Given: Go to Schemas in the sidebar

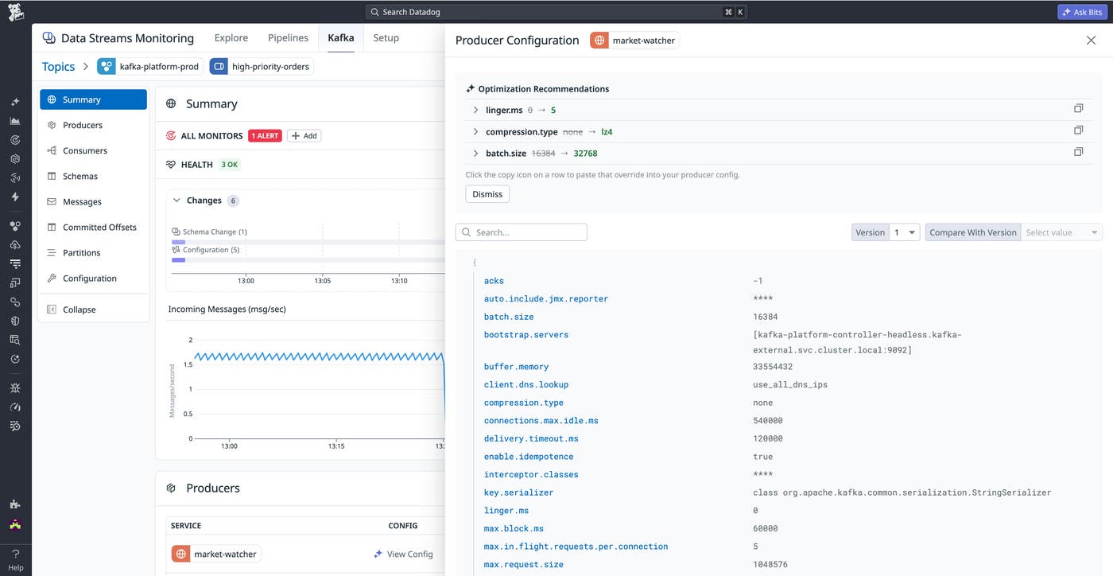Looking at the screenshot, I should point(94,176).
